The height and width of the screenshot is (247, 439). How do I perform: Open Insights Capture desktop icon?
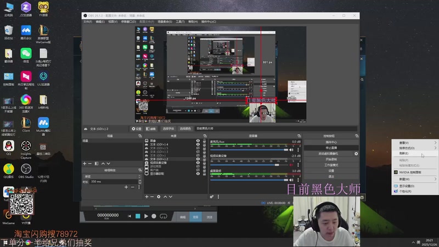click(x=26, y=150)
